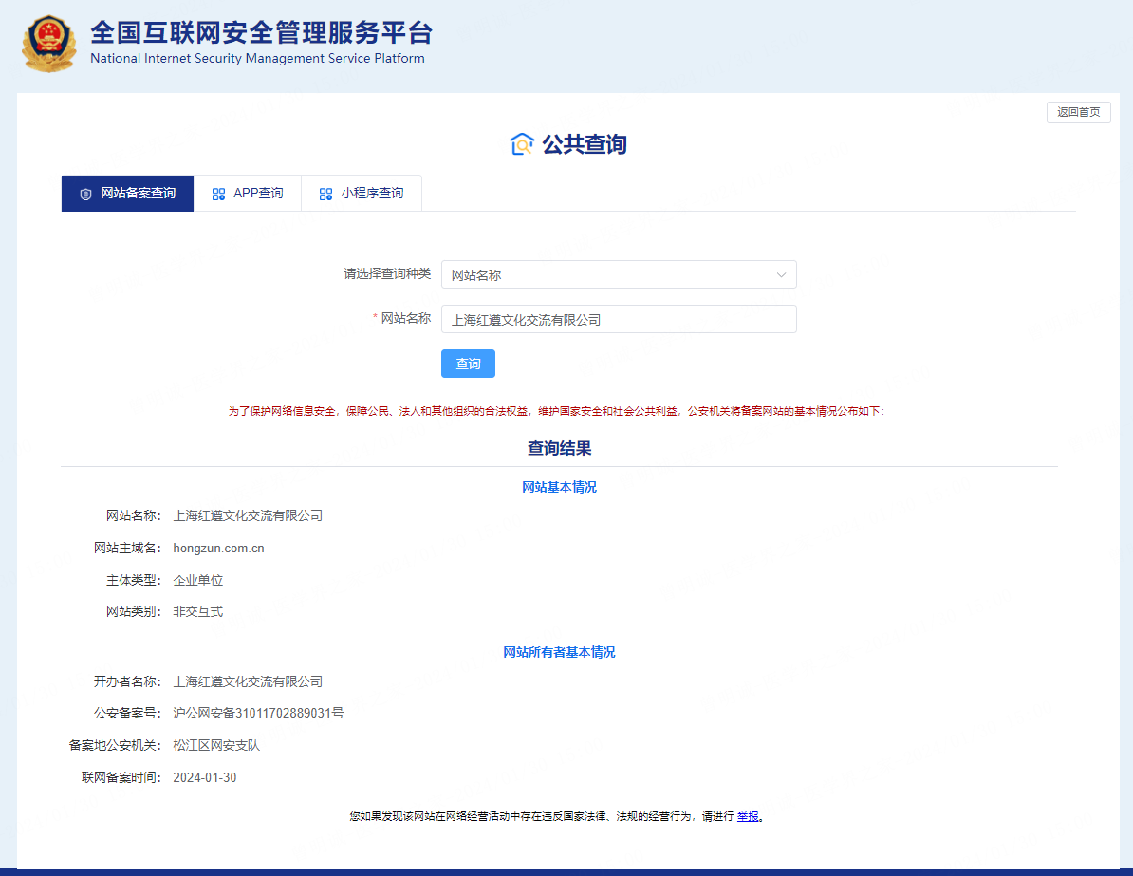The height and width of the screenshot is (876, 1133).
Task: Switch to the 网站备案查询 tab
Action: 127,193
